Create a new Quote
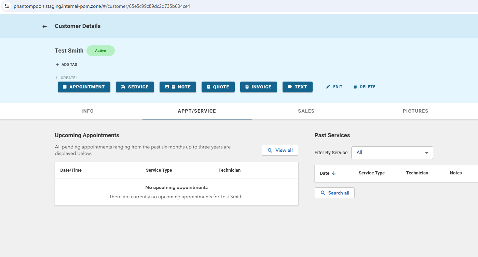This screenshot has height=257, width=478. (218, 87)
